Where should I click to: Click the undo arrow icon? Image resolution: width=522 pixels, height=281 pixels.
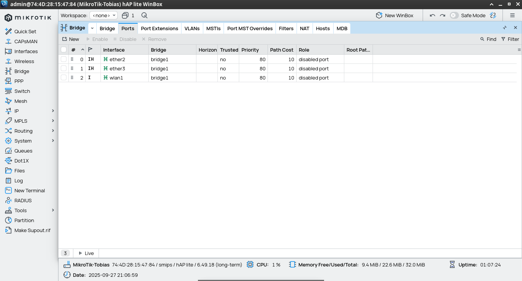(433, 15)
